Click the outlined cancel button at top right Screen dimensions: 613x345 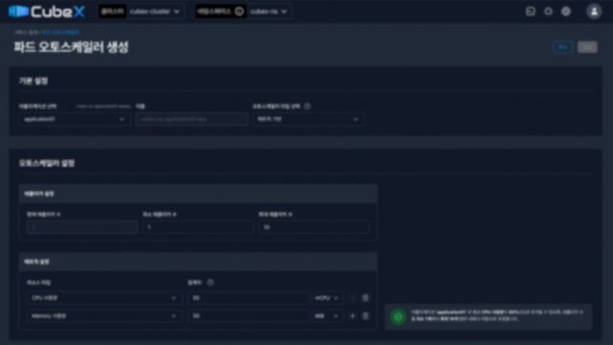click(x=562, y=47)
